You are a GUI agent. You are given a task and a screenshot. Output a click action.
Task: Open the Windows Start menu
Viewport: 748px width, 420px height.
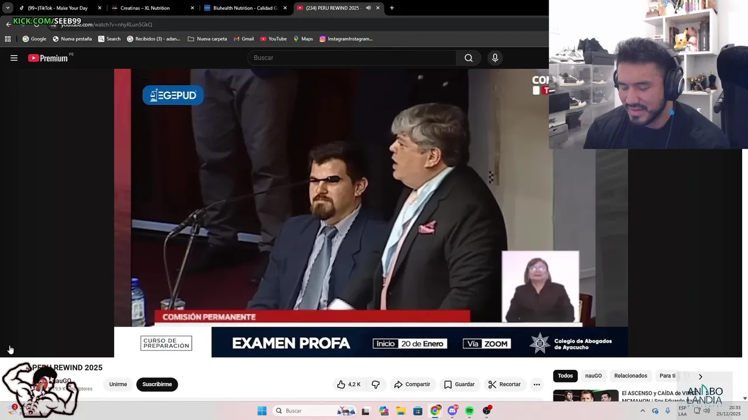click(262, 411)
